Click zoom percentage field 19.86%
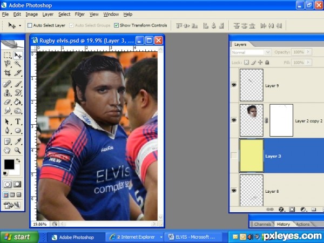This screenshot has width=324, height=243. tap(40, 224)
